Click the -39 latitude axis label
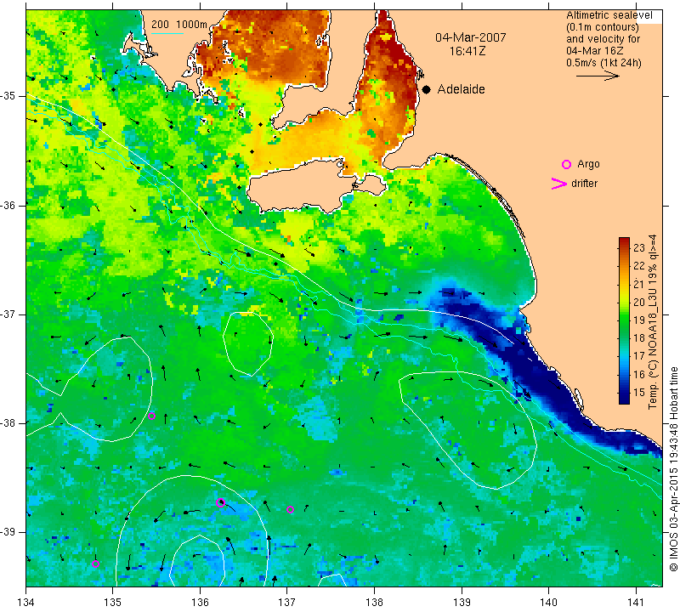Image resolution: width=680 pixels, height=612 pixels. 8,532
